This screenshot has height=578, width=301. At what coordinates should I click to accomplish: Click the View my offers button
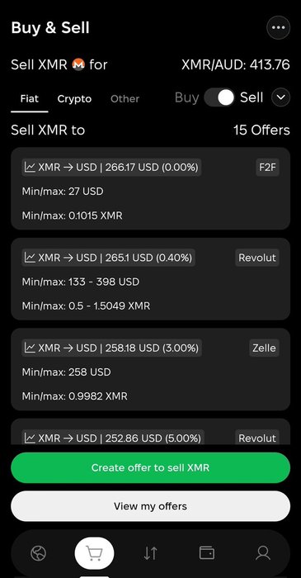[x=150, y=506]
